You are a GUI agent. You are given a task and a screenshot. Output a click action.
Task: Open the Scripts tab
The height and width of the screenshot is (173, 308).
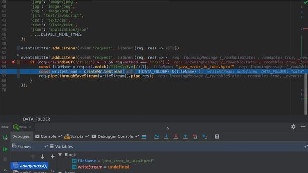[x=77, y=136]
